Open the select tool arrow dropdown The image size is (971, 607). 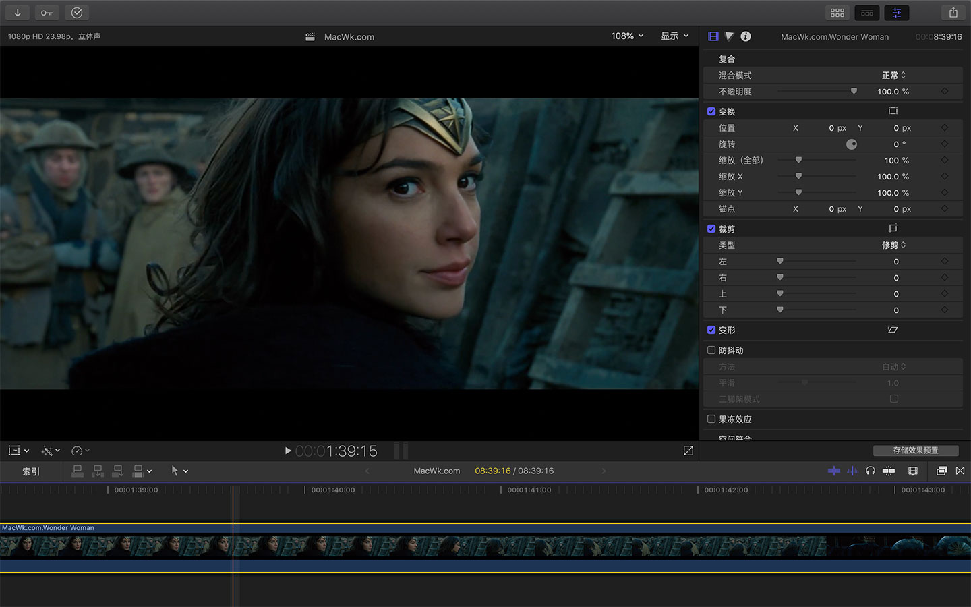[179, 471]
